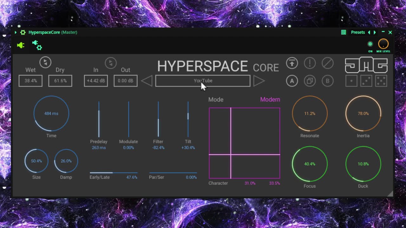This screenshot has height=228, width=406.
Task: Click the Predelay 263 ms value
Action: (x=99, y=148)
